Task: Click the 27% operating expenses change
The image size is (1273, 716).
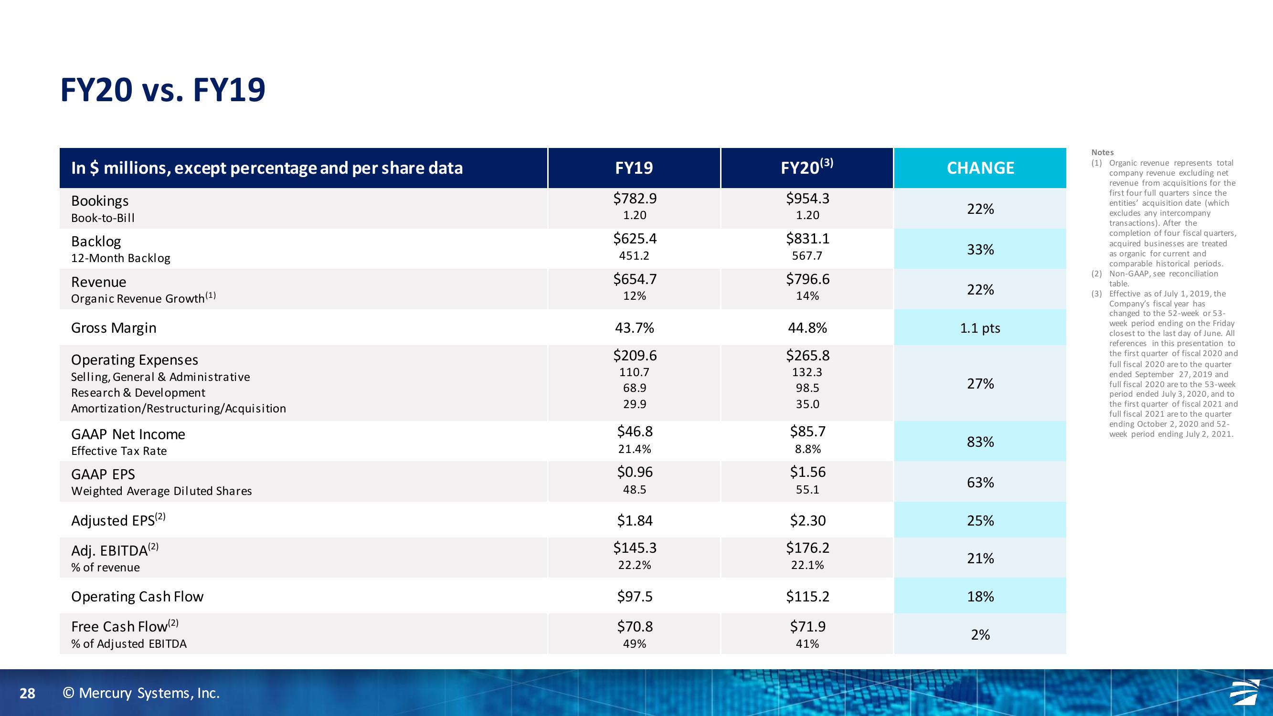Action: pyautogui.click(x=980, y=383)
